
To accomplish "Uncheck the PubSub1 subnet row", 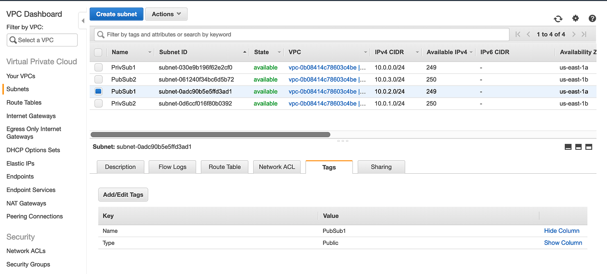I will click(x=98, y=91).
